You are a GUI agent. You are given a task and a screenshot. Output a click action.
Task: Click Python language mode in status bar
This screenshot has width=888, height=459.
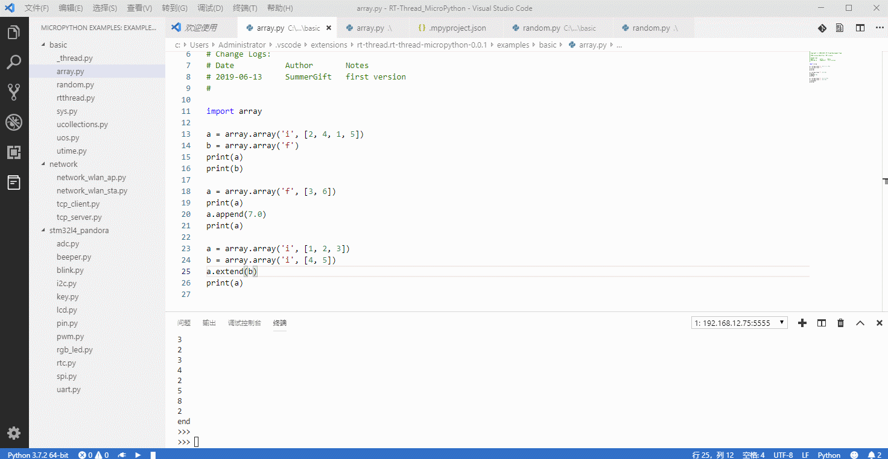(829, 455)
